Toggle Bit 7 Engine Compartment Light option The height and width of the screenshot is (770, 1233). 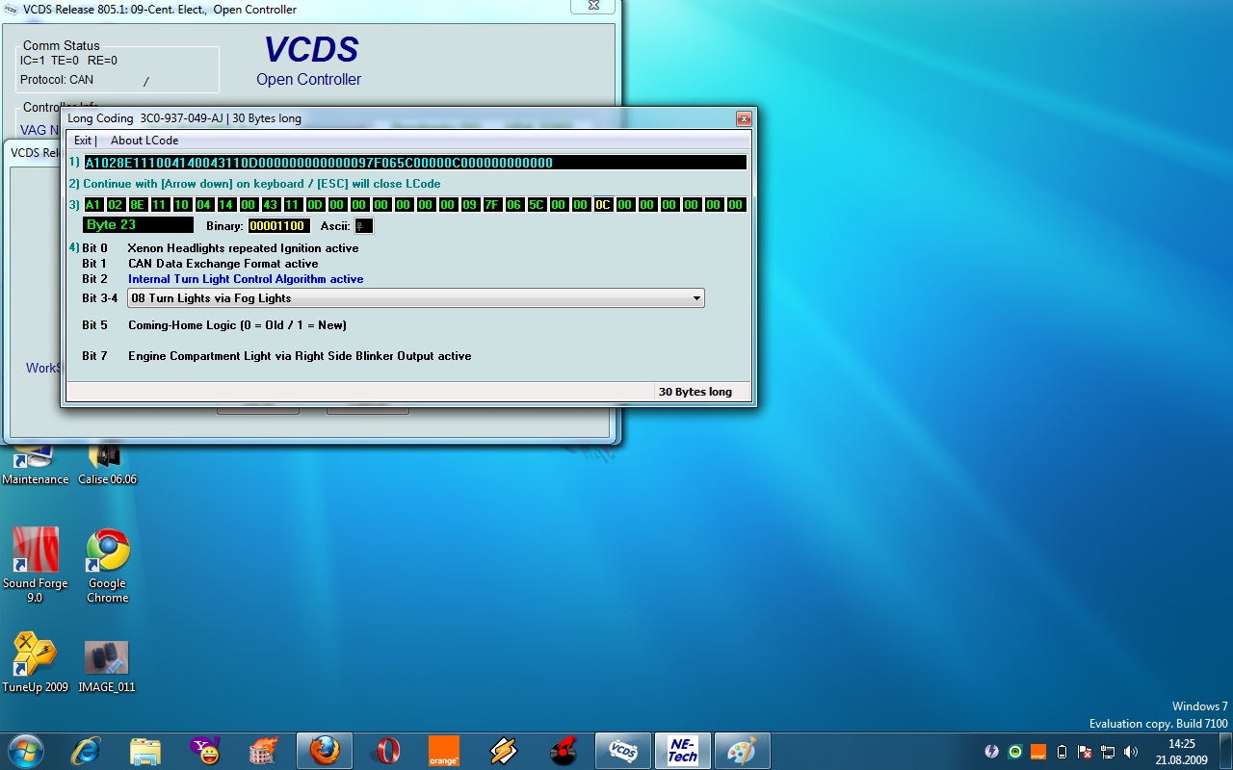(x=300, y=356)
